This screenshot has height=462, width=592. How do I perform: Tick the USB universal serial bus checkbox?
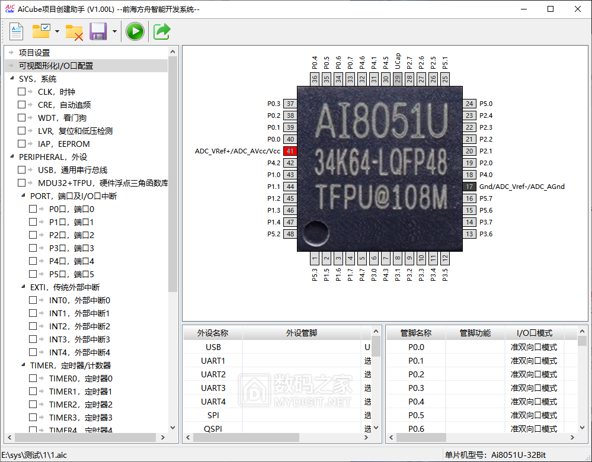pos(22,170)
